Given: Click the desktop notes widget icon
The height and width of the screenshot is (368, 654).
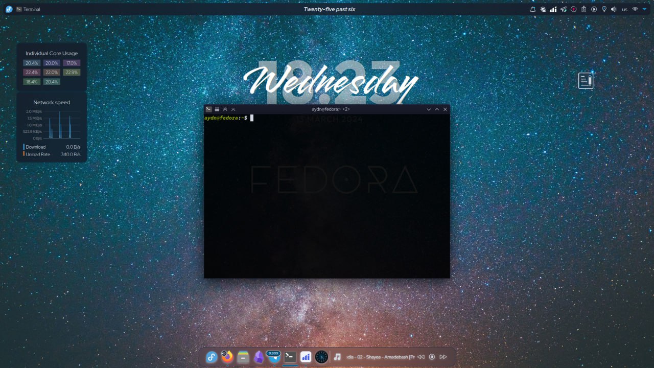Looking at the screenshot, I should (x=586, y=81).
